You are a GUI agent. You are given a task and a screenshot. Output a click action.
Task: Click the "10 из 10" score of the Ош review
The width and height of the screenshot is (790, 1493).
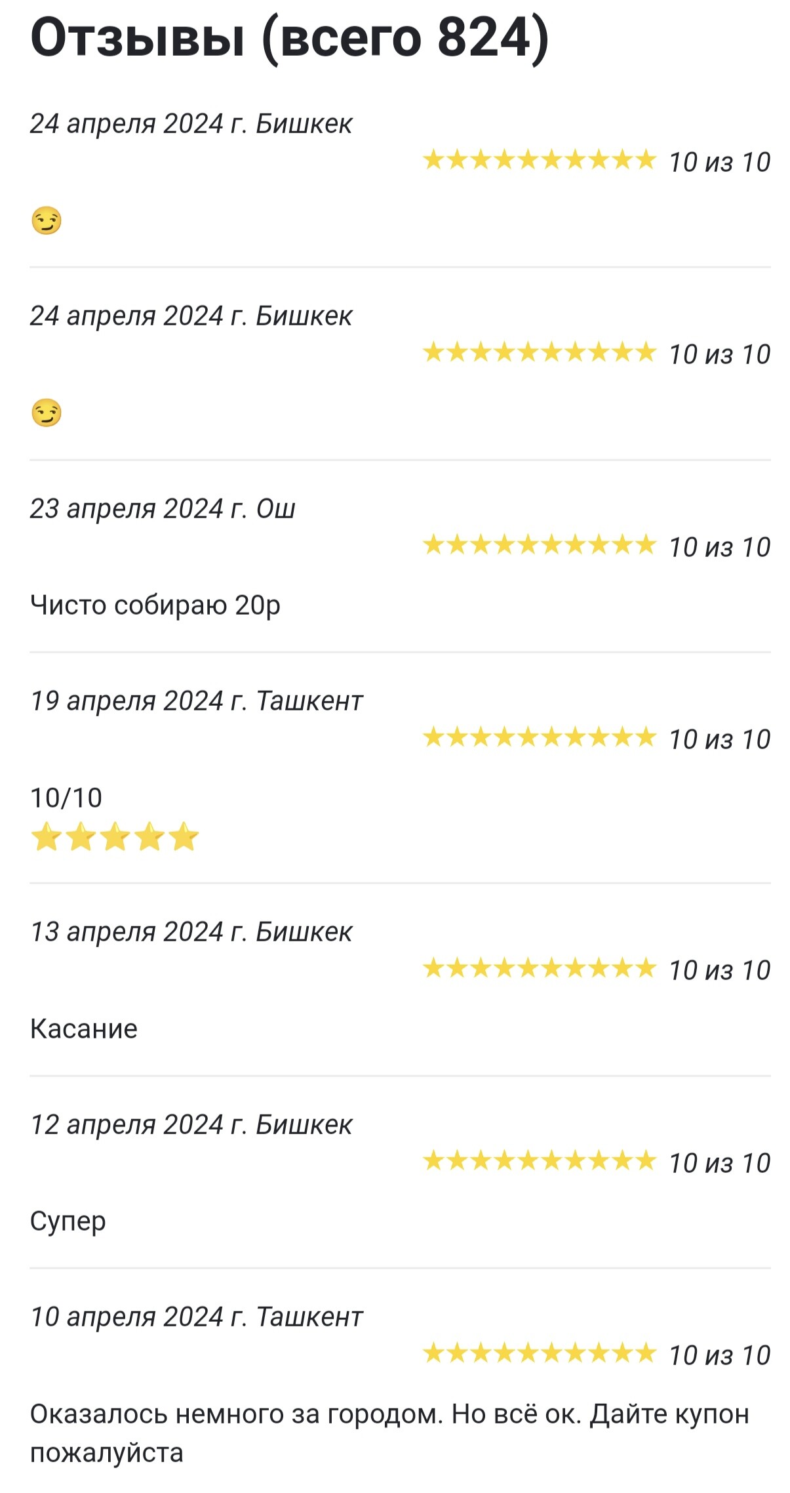pos(719,547)
